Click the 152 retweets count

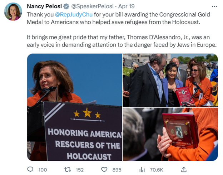pyautogui.click(x=79, y=170)
